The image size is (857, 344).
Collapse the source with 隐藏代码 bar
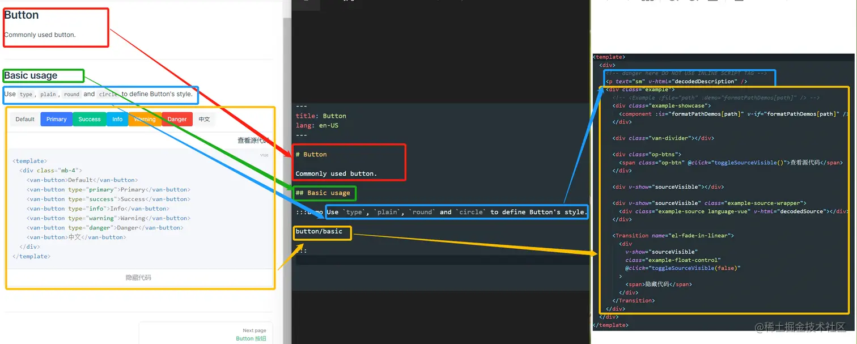point(139,278)
